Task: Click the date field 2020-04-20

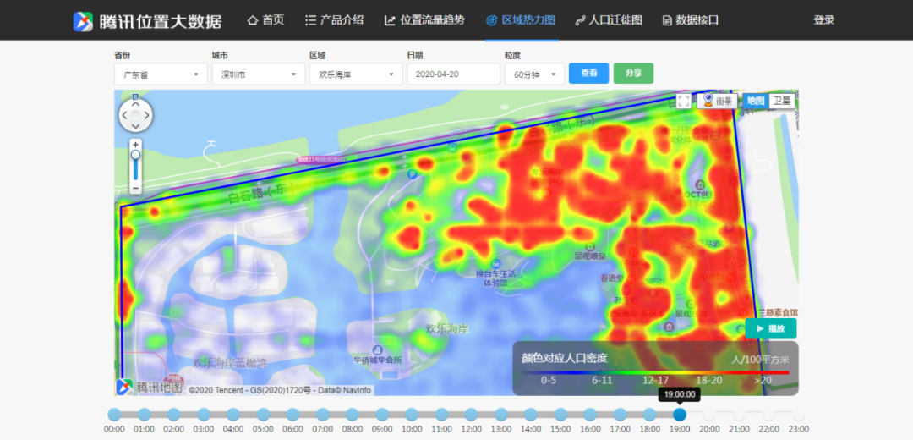Action: (x=454, y=74)
